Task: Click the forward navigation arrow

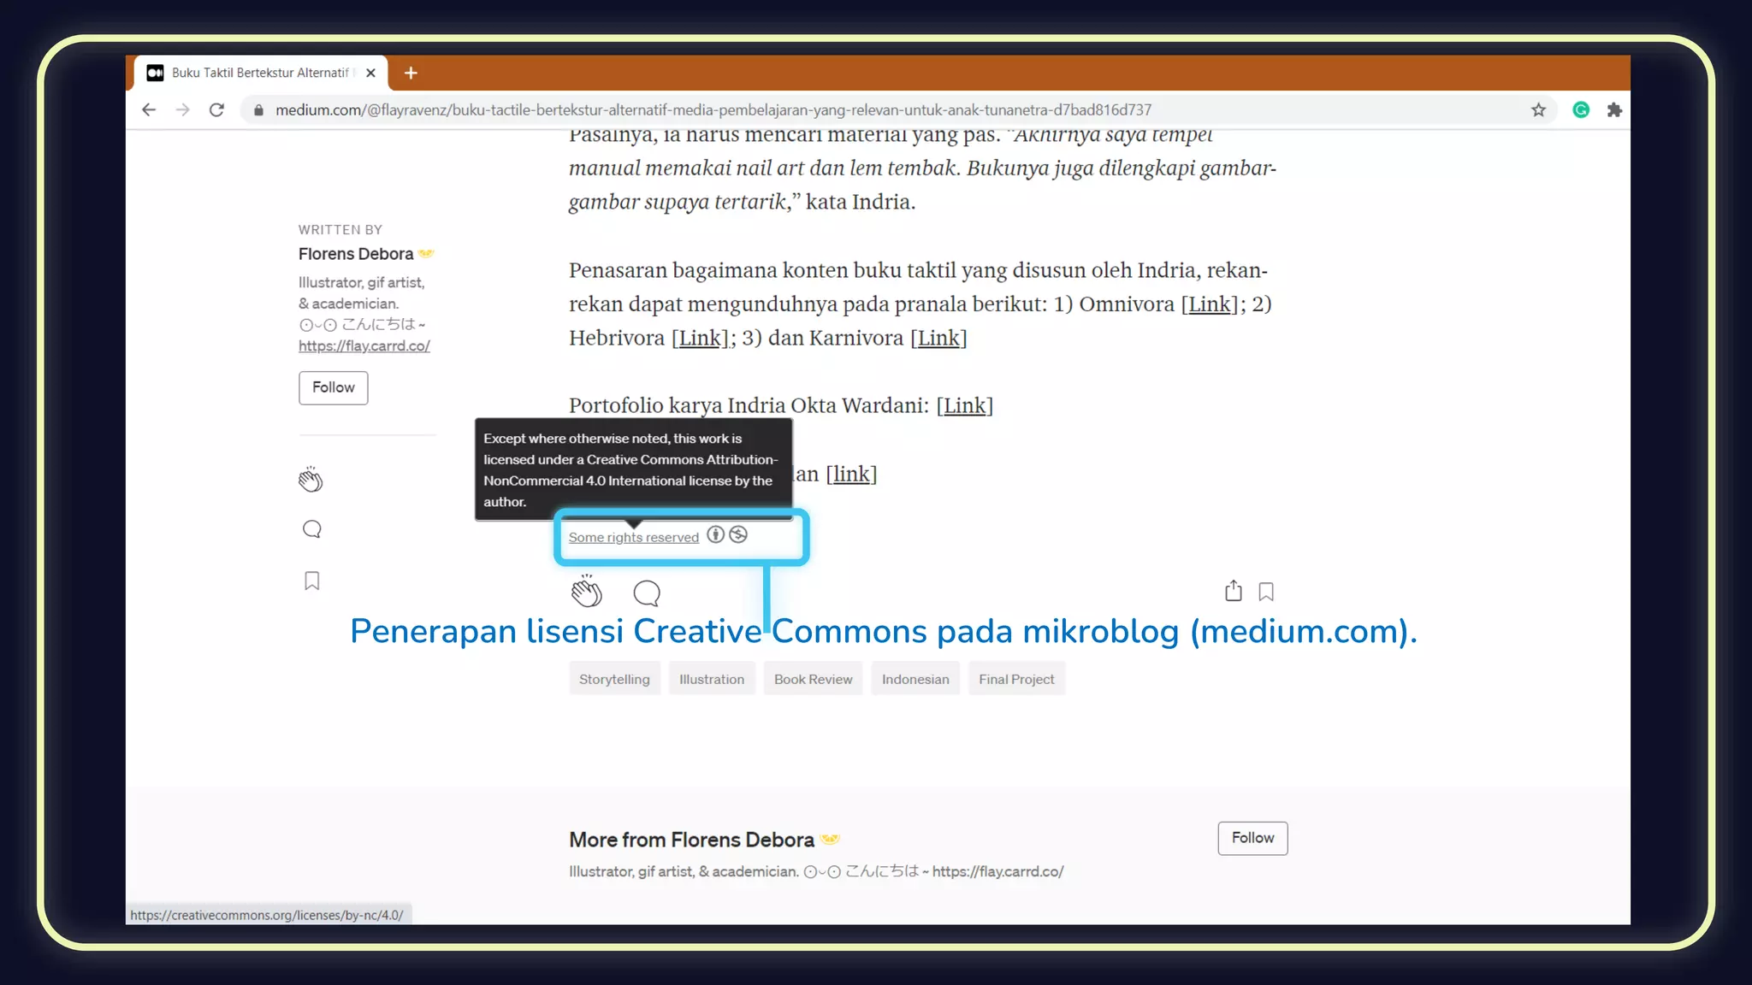Action: (x=183, y=109)
